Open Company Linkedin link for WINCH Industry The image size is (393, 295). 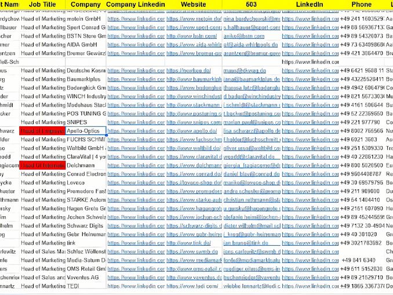(x=136, y=96)
